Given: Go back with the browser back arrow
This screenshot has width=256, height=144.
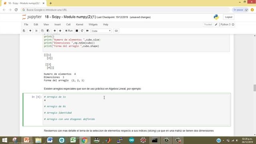Looking at the screenshot, I should pos(4,10).
